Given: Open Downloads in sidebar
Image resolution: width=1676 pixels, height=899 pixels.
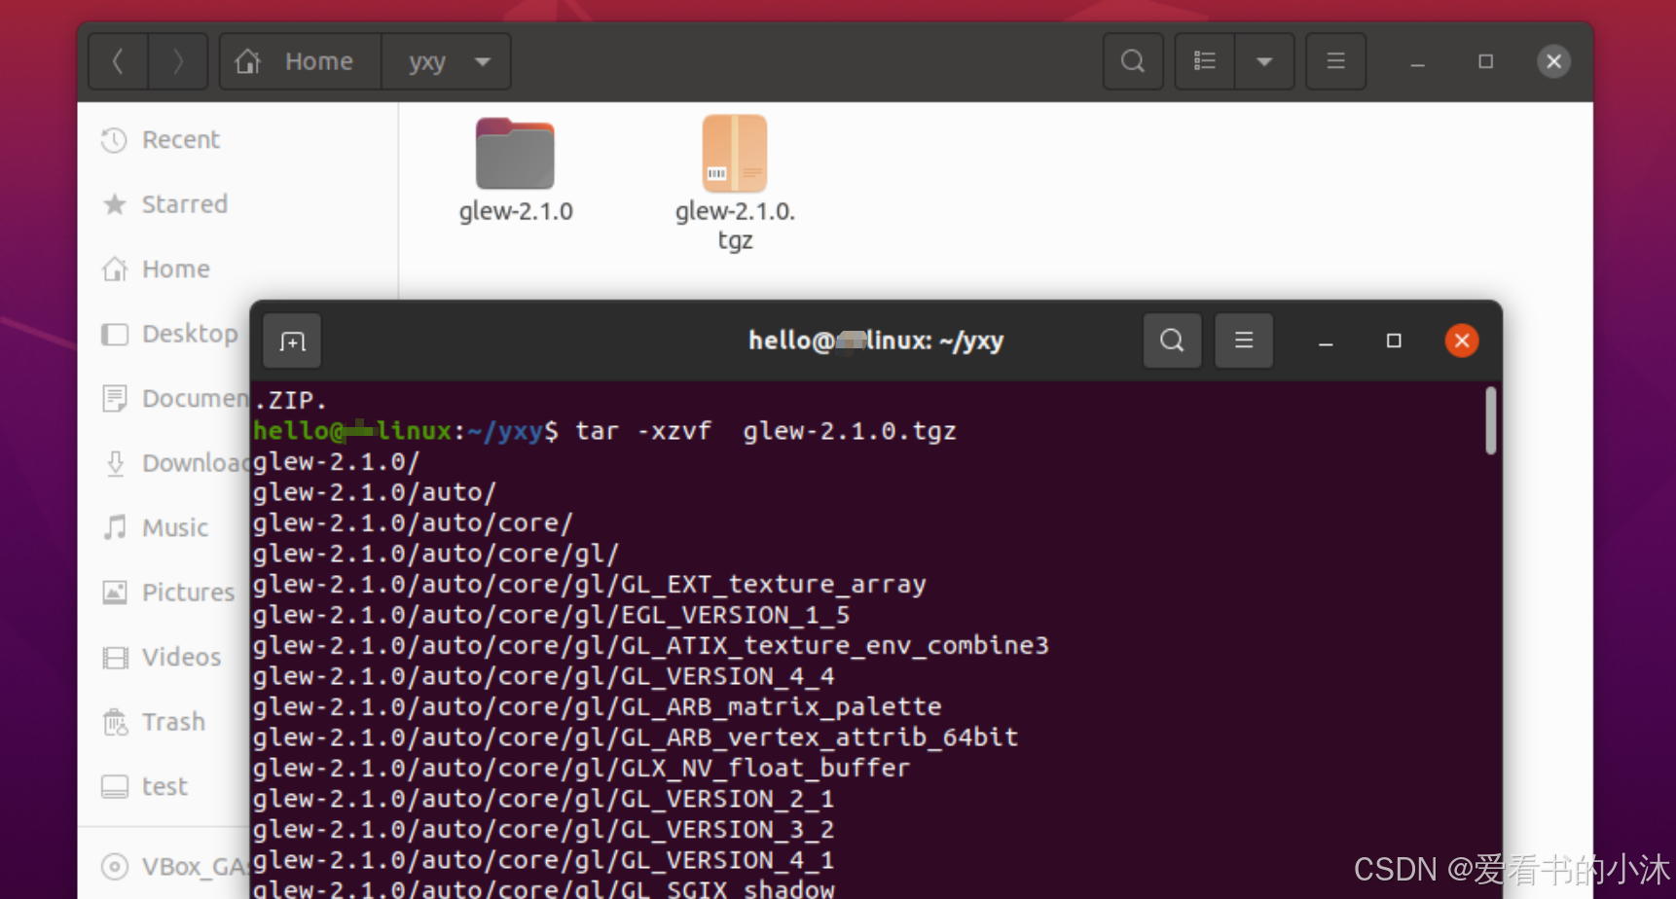Looking at the screenshot, I should tap(175, 463).
